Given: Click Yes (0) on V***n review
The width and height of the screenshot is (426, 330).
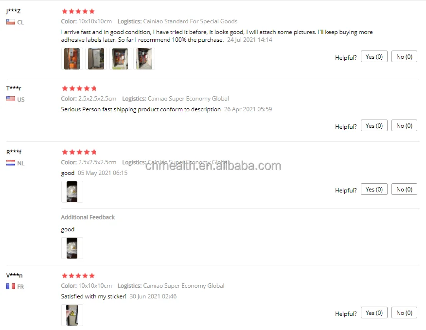Looking at the screenshot, I should pyautogui.click(x=374, y=313).
